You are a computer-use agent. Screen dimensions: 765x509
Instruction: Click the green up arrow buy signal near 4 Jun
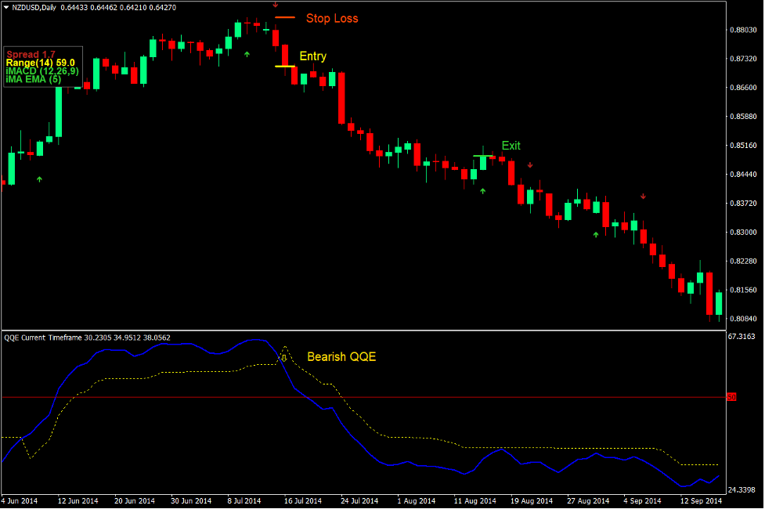[x=39, y=179]
